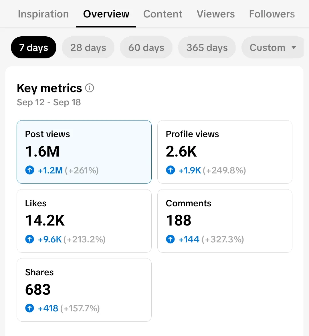Click the Shares increase arrow icon
309x336 pixels.
pyautogui.click(x=29, y=308)
